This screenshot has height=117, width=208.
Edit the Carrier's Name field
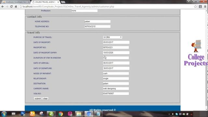[116, 88]
